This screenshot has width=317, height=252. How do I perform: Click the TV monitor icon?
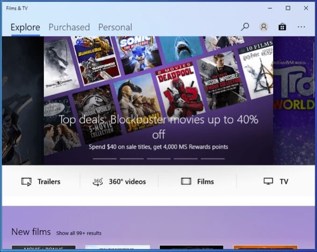pyautogui.click(x=268, y=181)
